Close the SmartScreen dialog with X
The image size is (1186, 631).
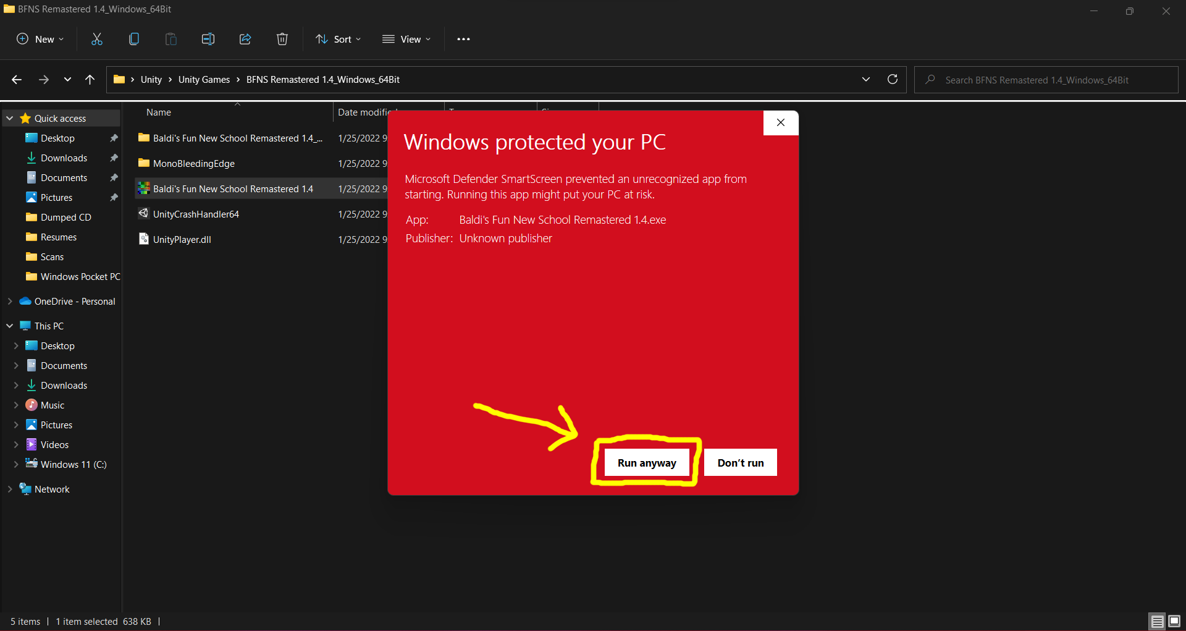coord(781,122)
